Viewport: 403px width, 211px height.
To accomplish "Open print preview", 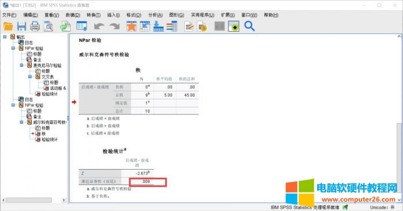I will (x=48, y=26).
